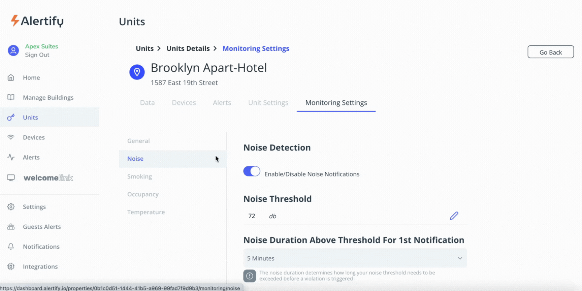Screen dimensions: 582x291
Task: Click the Go Back button
Action: (550, 52)
